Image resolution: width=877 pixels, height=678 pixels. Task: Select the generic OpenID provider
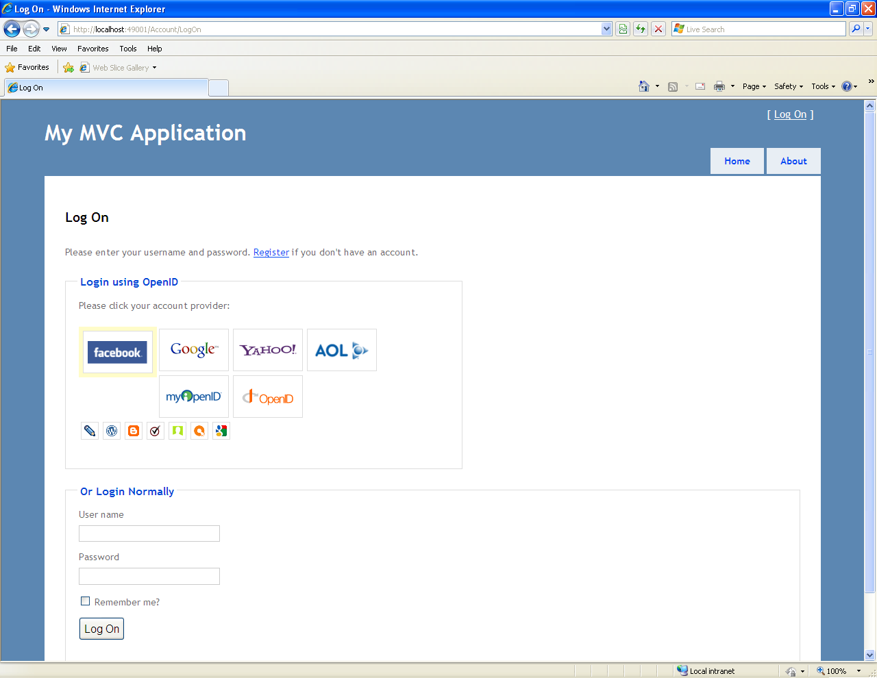click(x=268, y=397)
